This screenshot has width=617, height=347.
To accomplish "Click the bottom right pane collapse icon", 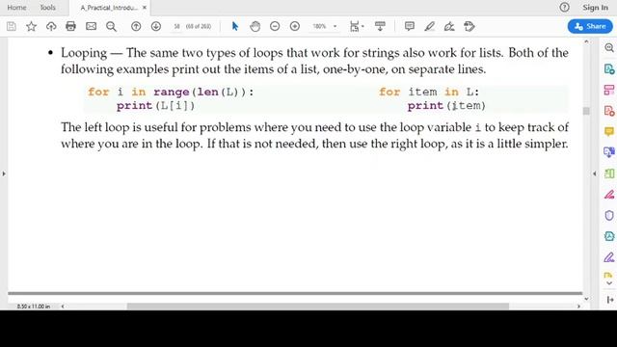I will coord(610,300).
